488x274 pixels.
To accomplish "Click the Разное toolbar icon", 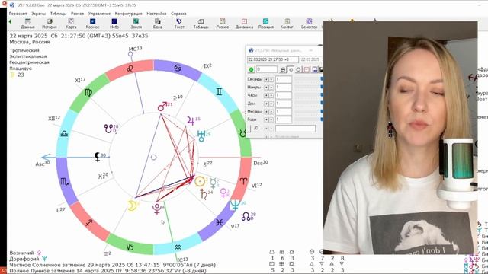I will (222, 24).
